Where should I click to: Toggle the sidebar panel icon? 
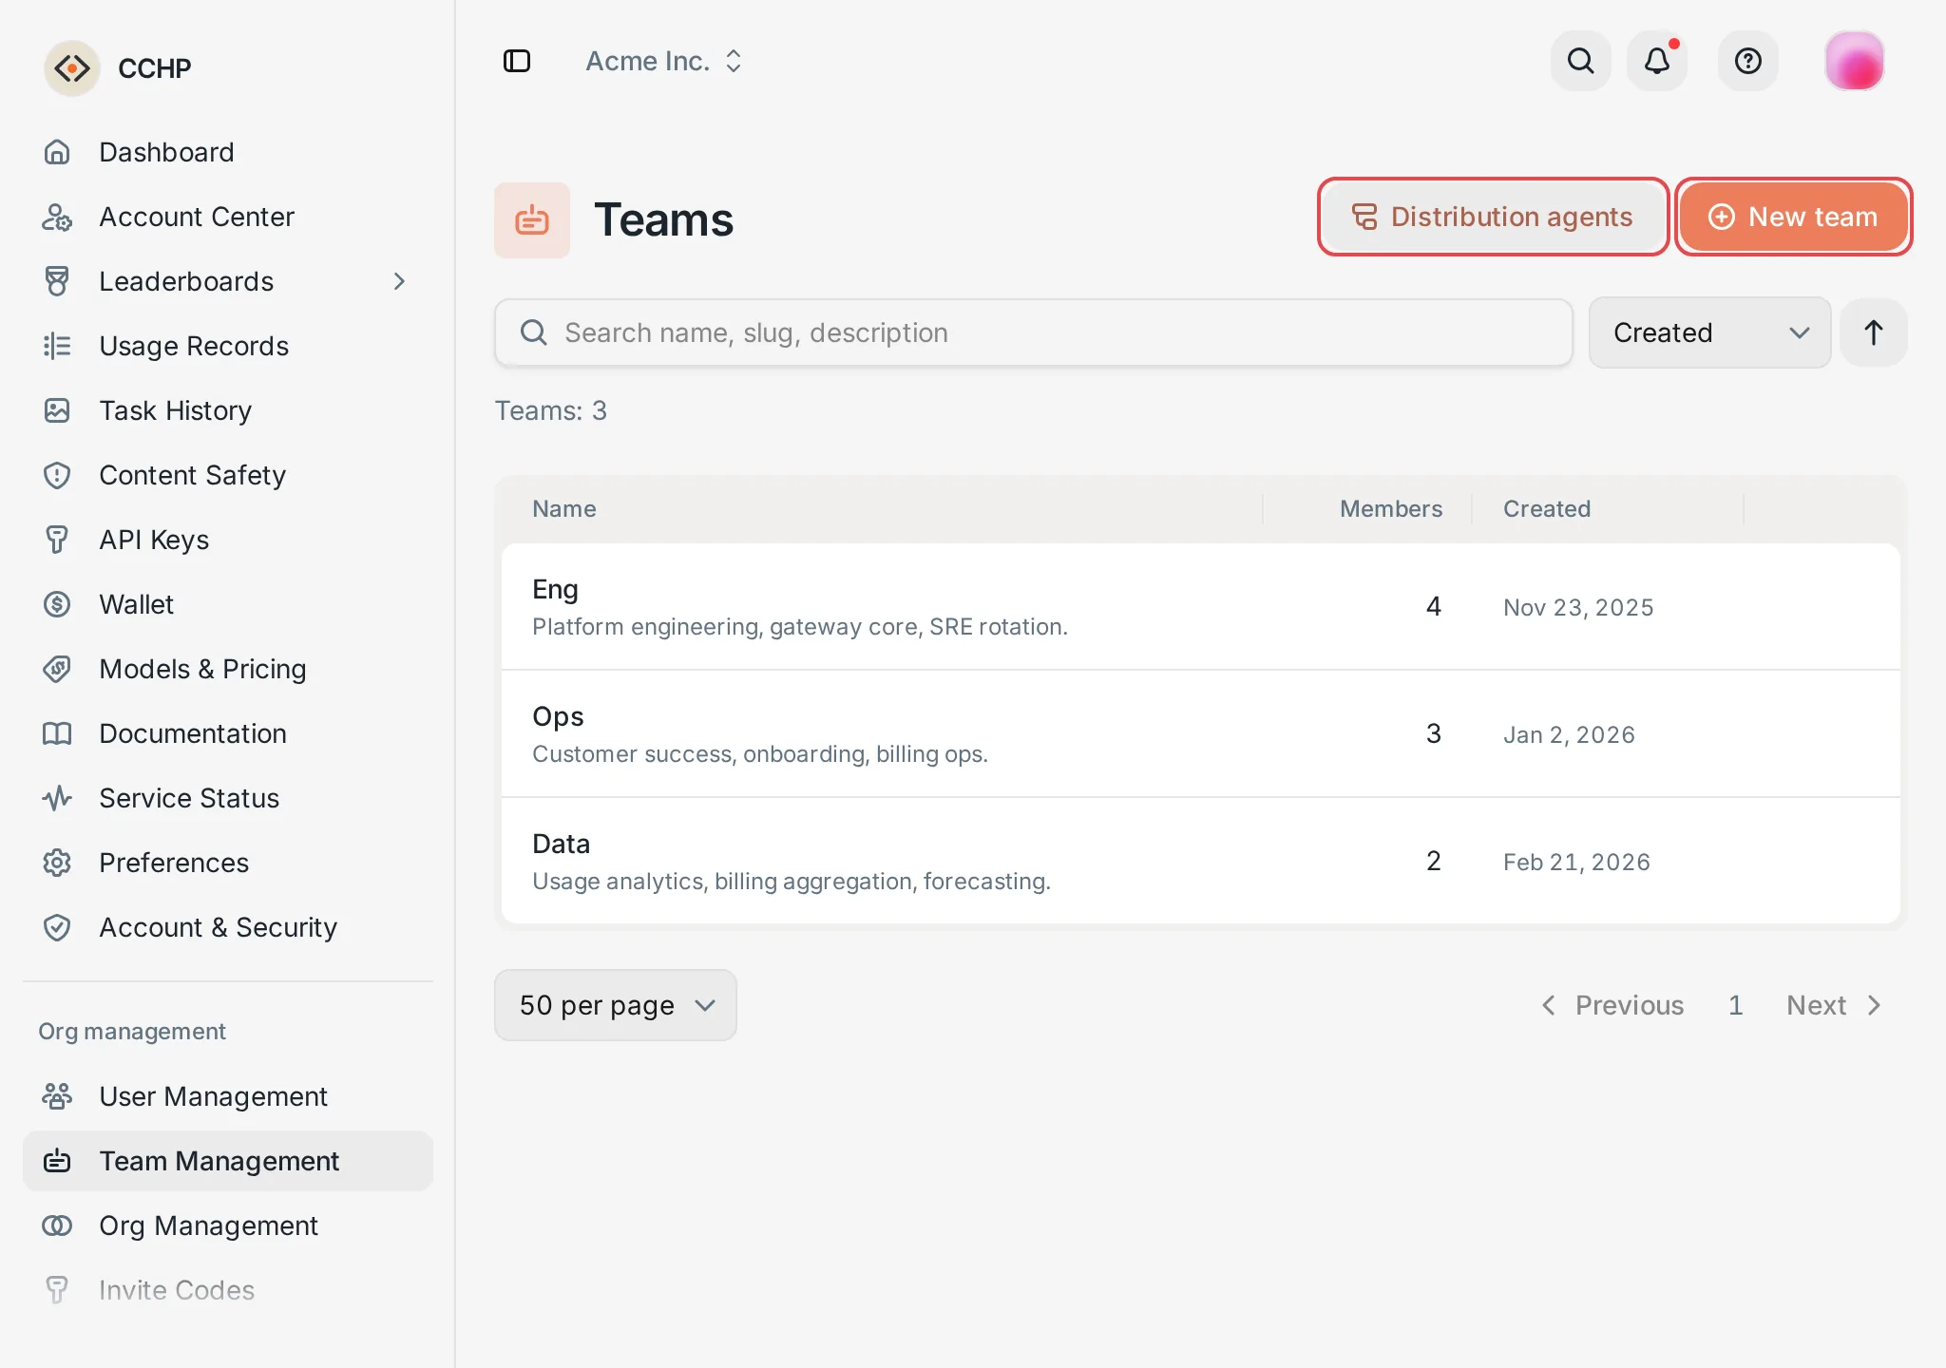(517, 61)
